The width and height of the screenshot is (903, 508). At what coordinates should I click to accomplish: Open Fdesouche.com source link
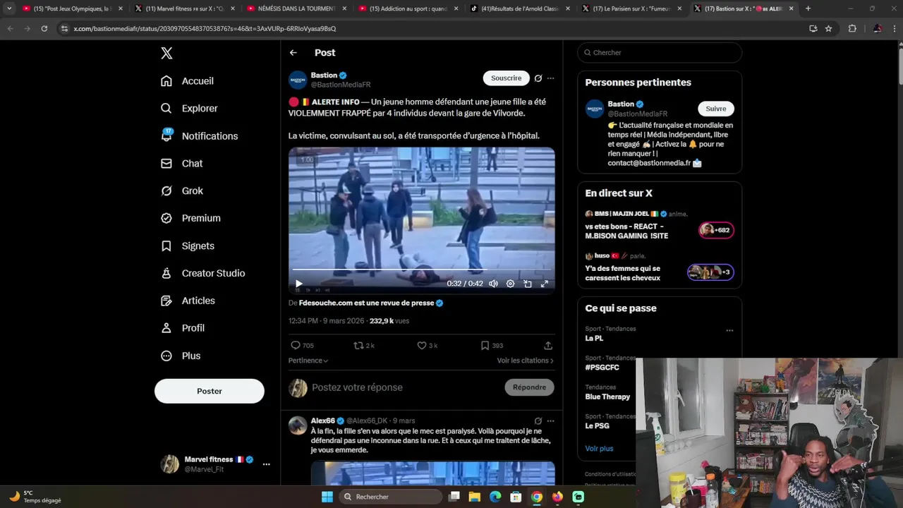click(371, 303)
